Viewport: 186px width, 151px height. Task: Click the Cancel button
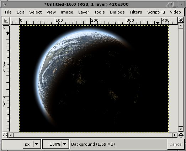[x=176, y=144]
